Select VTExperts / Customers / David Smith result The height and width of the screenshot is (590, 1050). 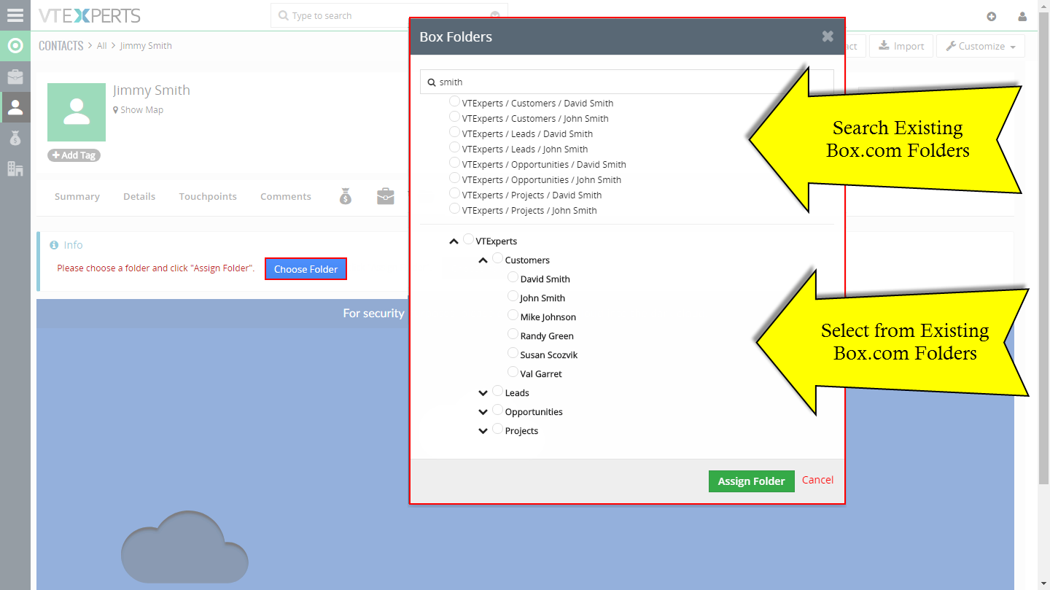tap(455, 101)
